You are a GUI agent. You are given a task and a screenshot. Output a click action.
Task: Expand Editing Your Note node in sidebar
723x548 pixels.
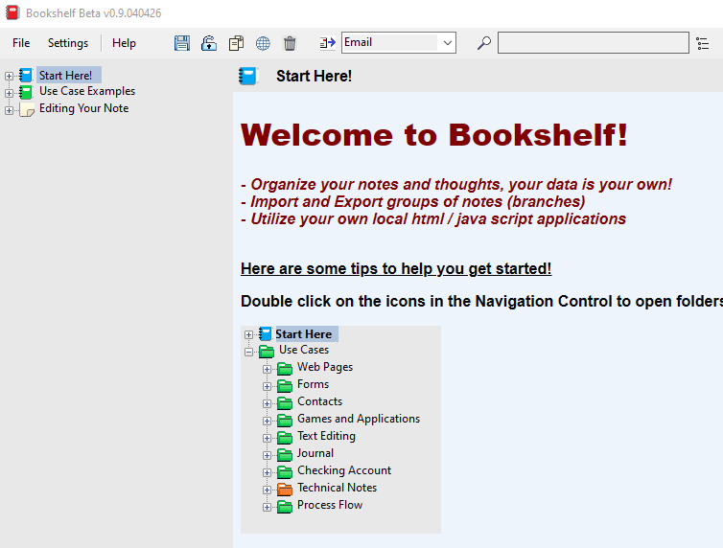[x=10, y=110]
